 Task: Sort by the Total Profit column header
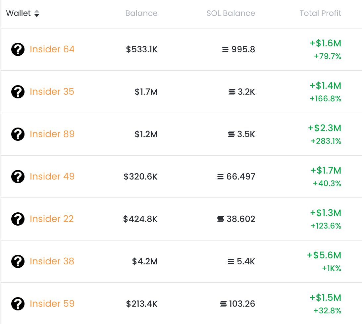320,13
